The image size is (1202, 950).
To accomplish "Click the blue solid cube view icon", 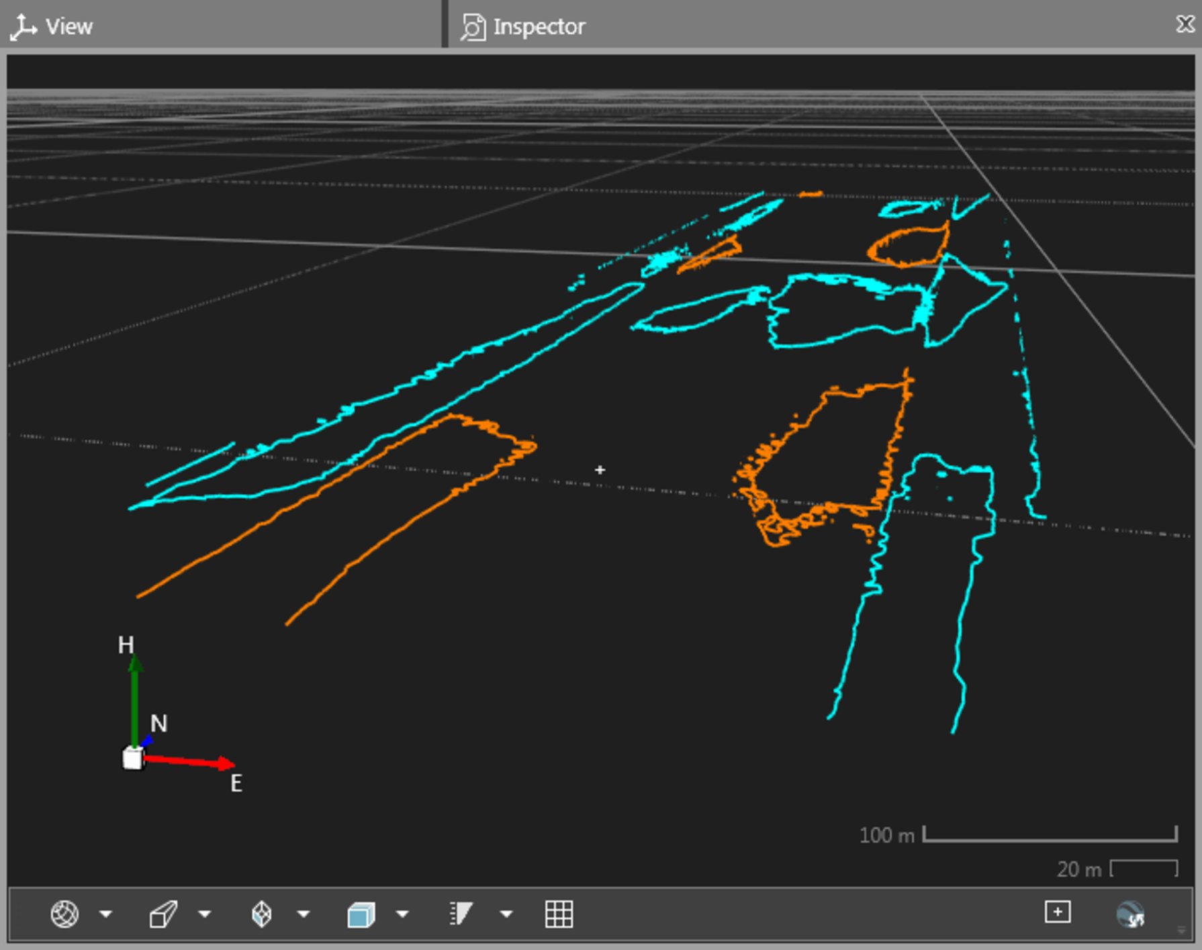I will [361, 914].
